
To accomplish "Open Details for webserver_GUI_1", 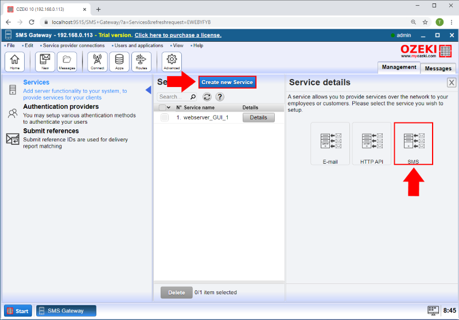I will pyautogui.click(x=259, y=117).
